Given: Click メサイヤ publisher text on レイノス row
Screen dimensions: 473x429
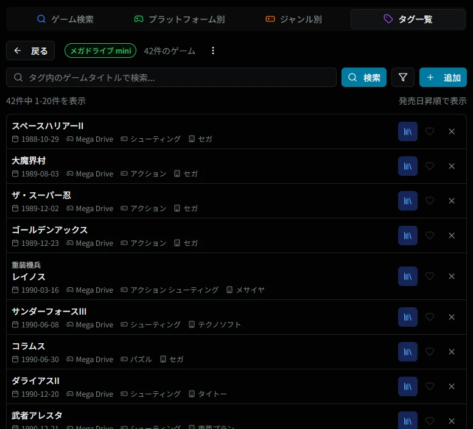Looking at the screenshot, I should [250, 290].
